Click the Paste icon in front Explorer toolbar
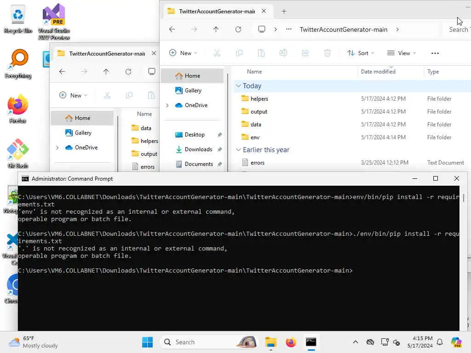Screen dimensions: 471x353 point(261,53)
